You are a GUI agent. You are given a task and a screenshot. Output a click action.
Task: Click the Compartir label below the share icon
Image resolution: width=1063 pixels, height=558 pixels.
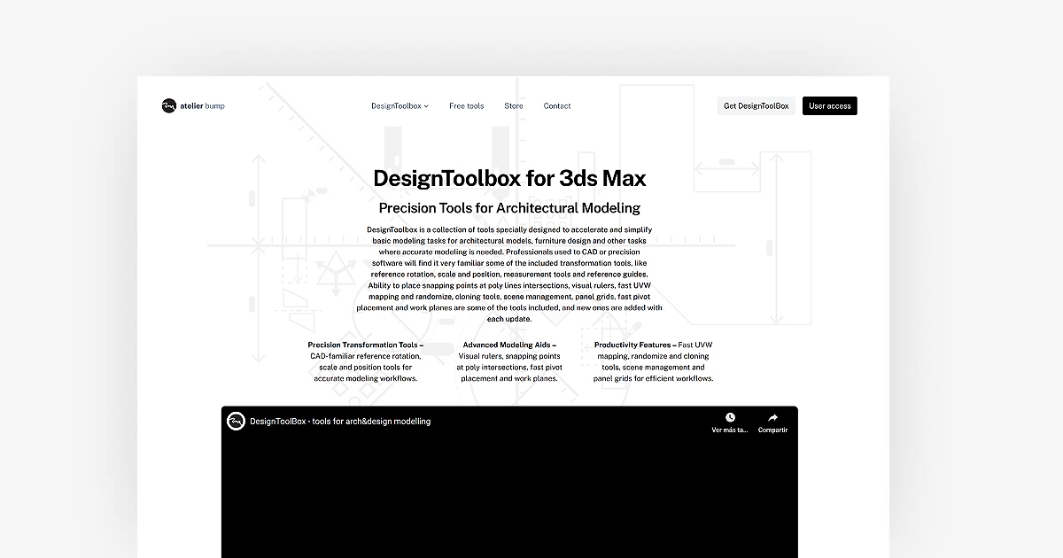(772, 430)
